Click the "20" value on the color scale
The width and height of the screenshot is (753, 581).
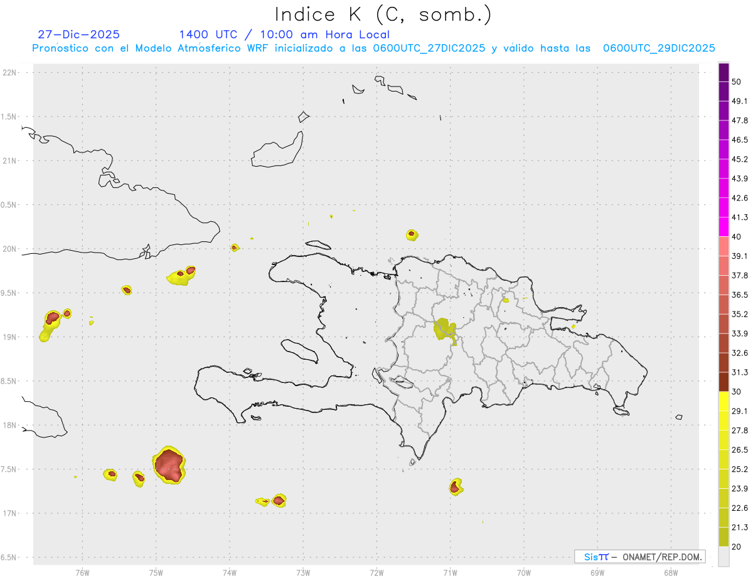tap(737, 547)
